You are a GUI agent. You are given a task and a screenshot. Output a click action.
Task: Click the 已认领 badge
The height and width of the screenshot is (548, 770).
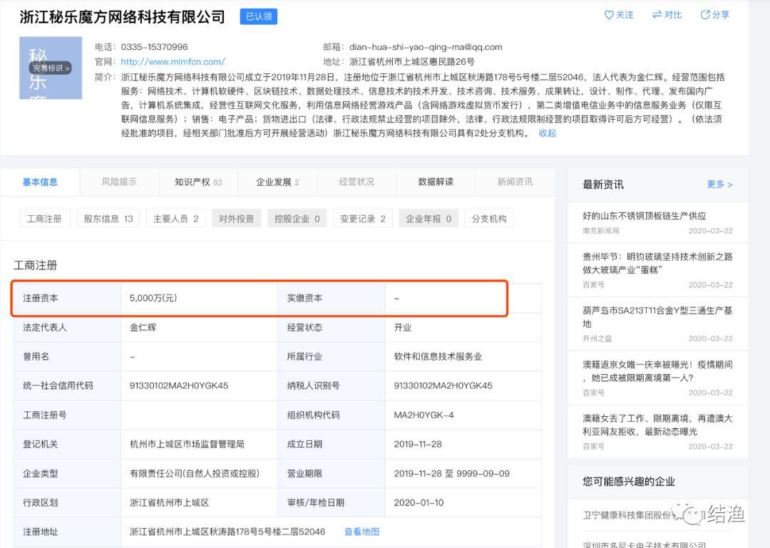tap(258, 16)
